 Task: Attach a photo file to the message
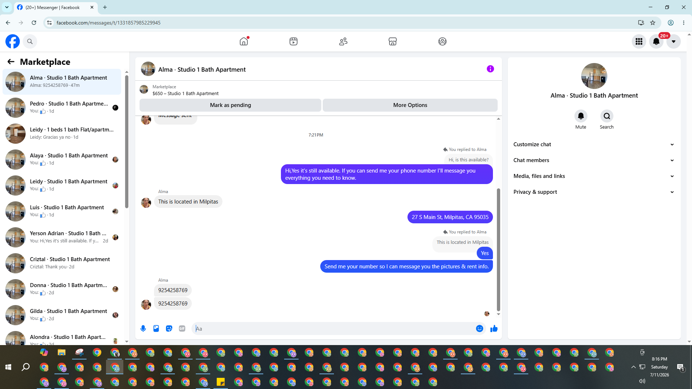pyautogui.click(x=156, y=328)
